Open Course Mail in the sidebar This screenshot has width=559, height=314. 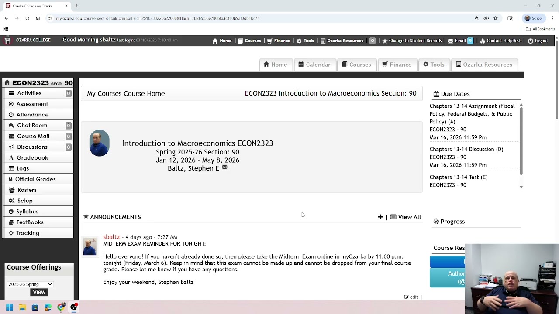tap(38, 136)
